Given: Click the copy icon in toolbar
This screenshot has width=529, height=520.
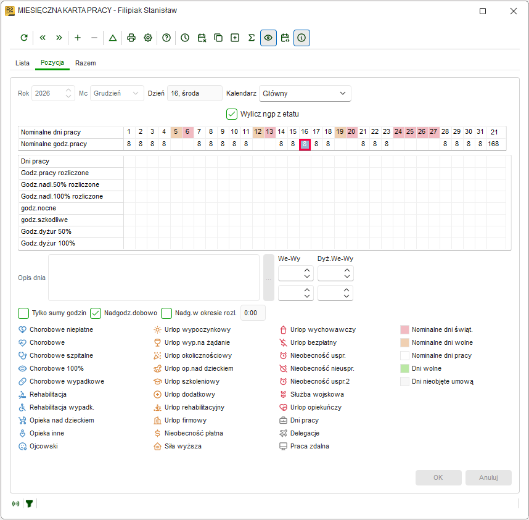Looking at the screenshot, I should [218, 38].
